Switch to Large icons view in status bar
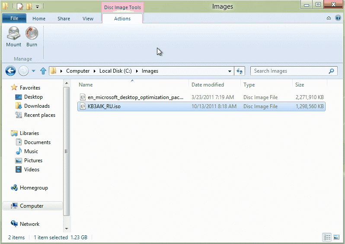The width and height of the screenshot is (345, 244). pos(336,237)
